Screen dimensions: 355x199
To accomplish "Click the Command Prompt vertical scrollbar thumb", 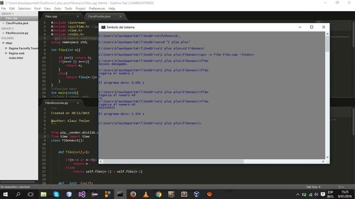I will 327,44.
